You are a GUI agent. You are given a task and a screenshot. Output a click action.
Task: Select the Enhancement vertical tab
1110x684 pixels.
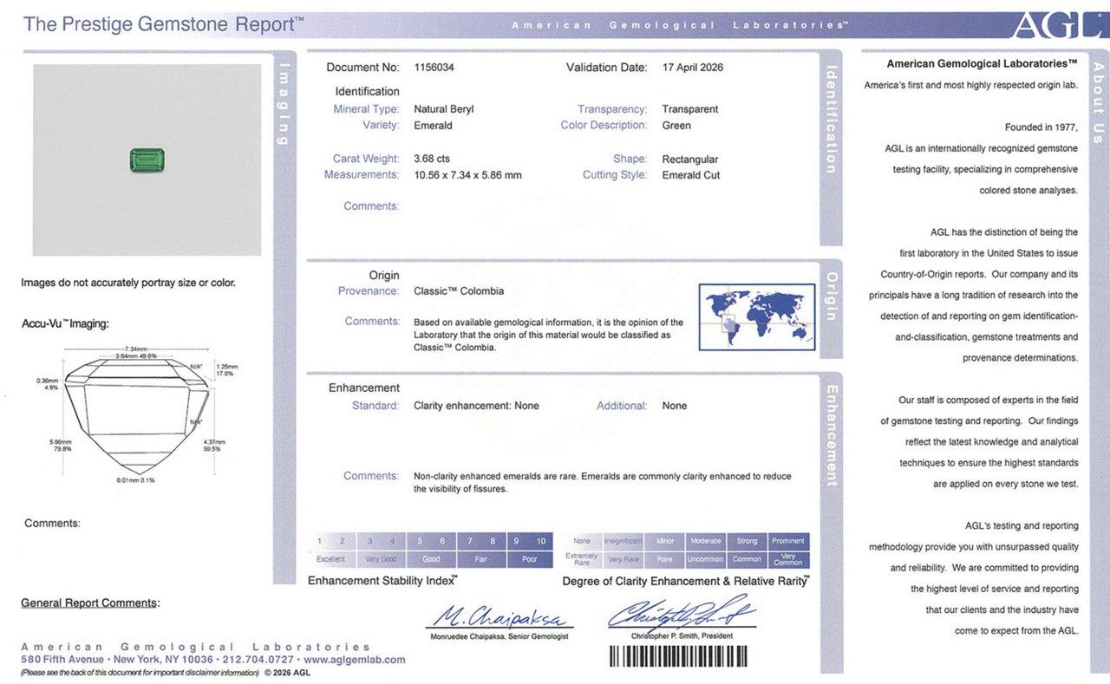coord(831,435)
